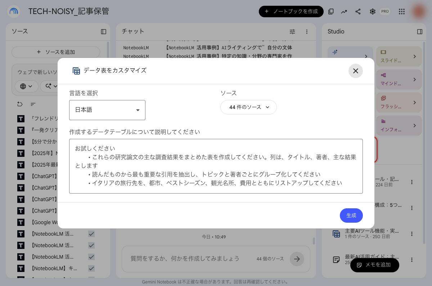The image size is (432, 286).
Task: Click the NotebookLM logo icon
Action: tap(14, 12)
